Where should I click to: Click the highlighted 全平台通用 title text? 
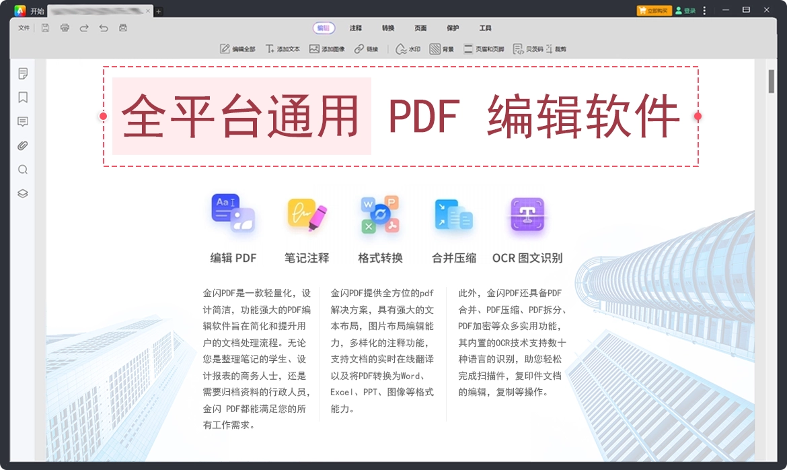tap(241, 116)
